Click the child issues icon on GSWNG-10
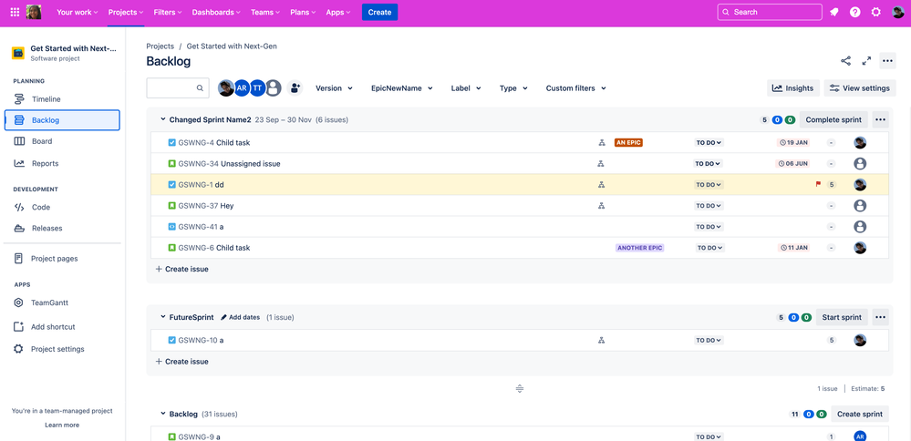Viewport: 911px width, 441px height. (601, 341)
